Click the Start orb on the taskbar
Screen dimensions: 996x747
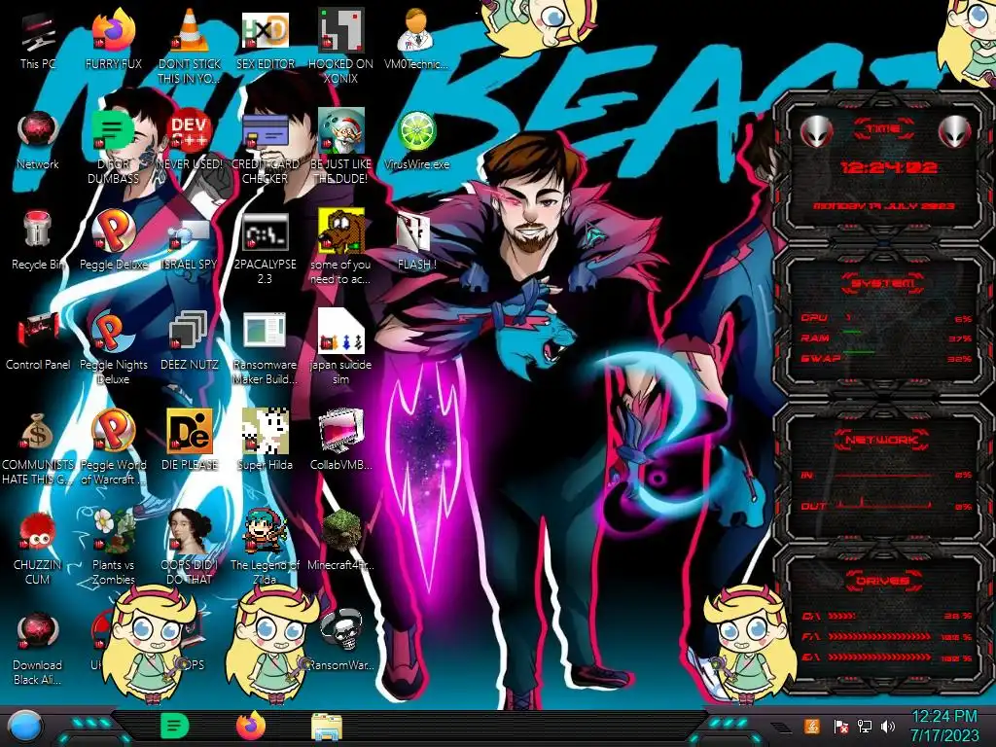click(25, 727)
